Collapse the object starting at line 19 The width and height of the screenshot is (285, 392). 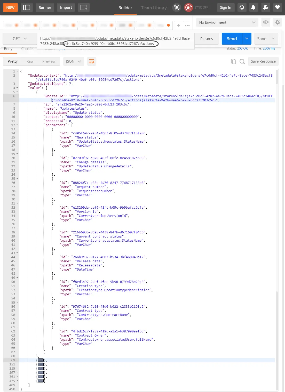tap(17, 154)
